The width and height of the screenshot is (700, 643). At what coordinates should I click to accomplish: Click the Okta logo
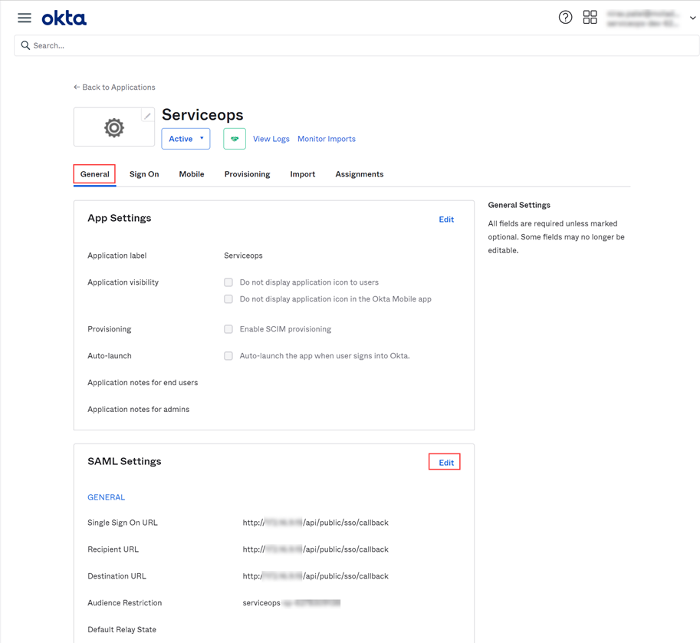click(64, 18)
